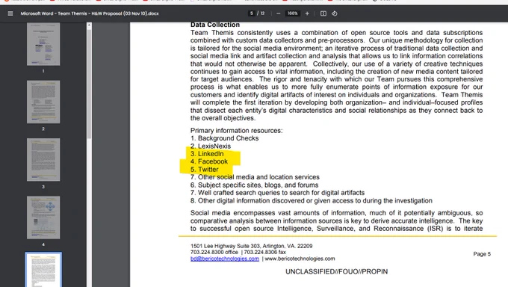Click 'UNCLASSIFIED//FOUO//PROPIN' marking
Screen dimensions: 508x287
(x=337, y=272)
